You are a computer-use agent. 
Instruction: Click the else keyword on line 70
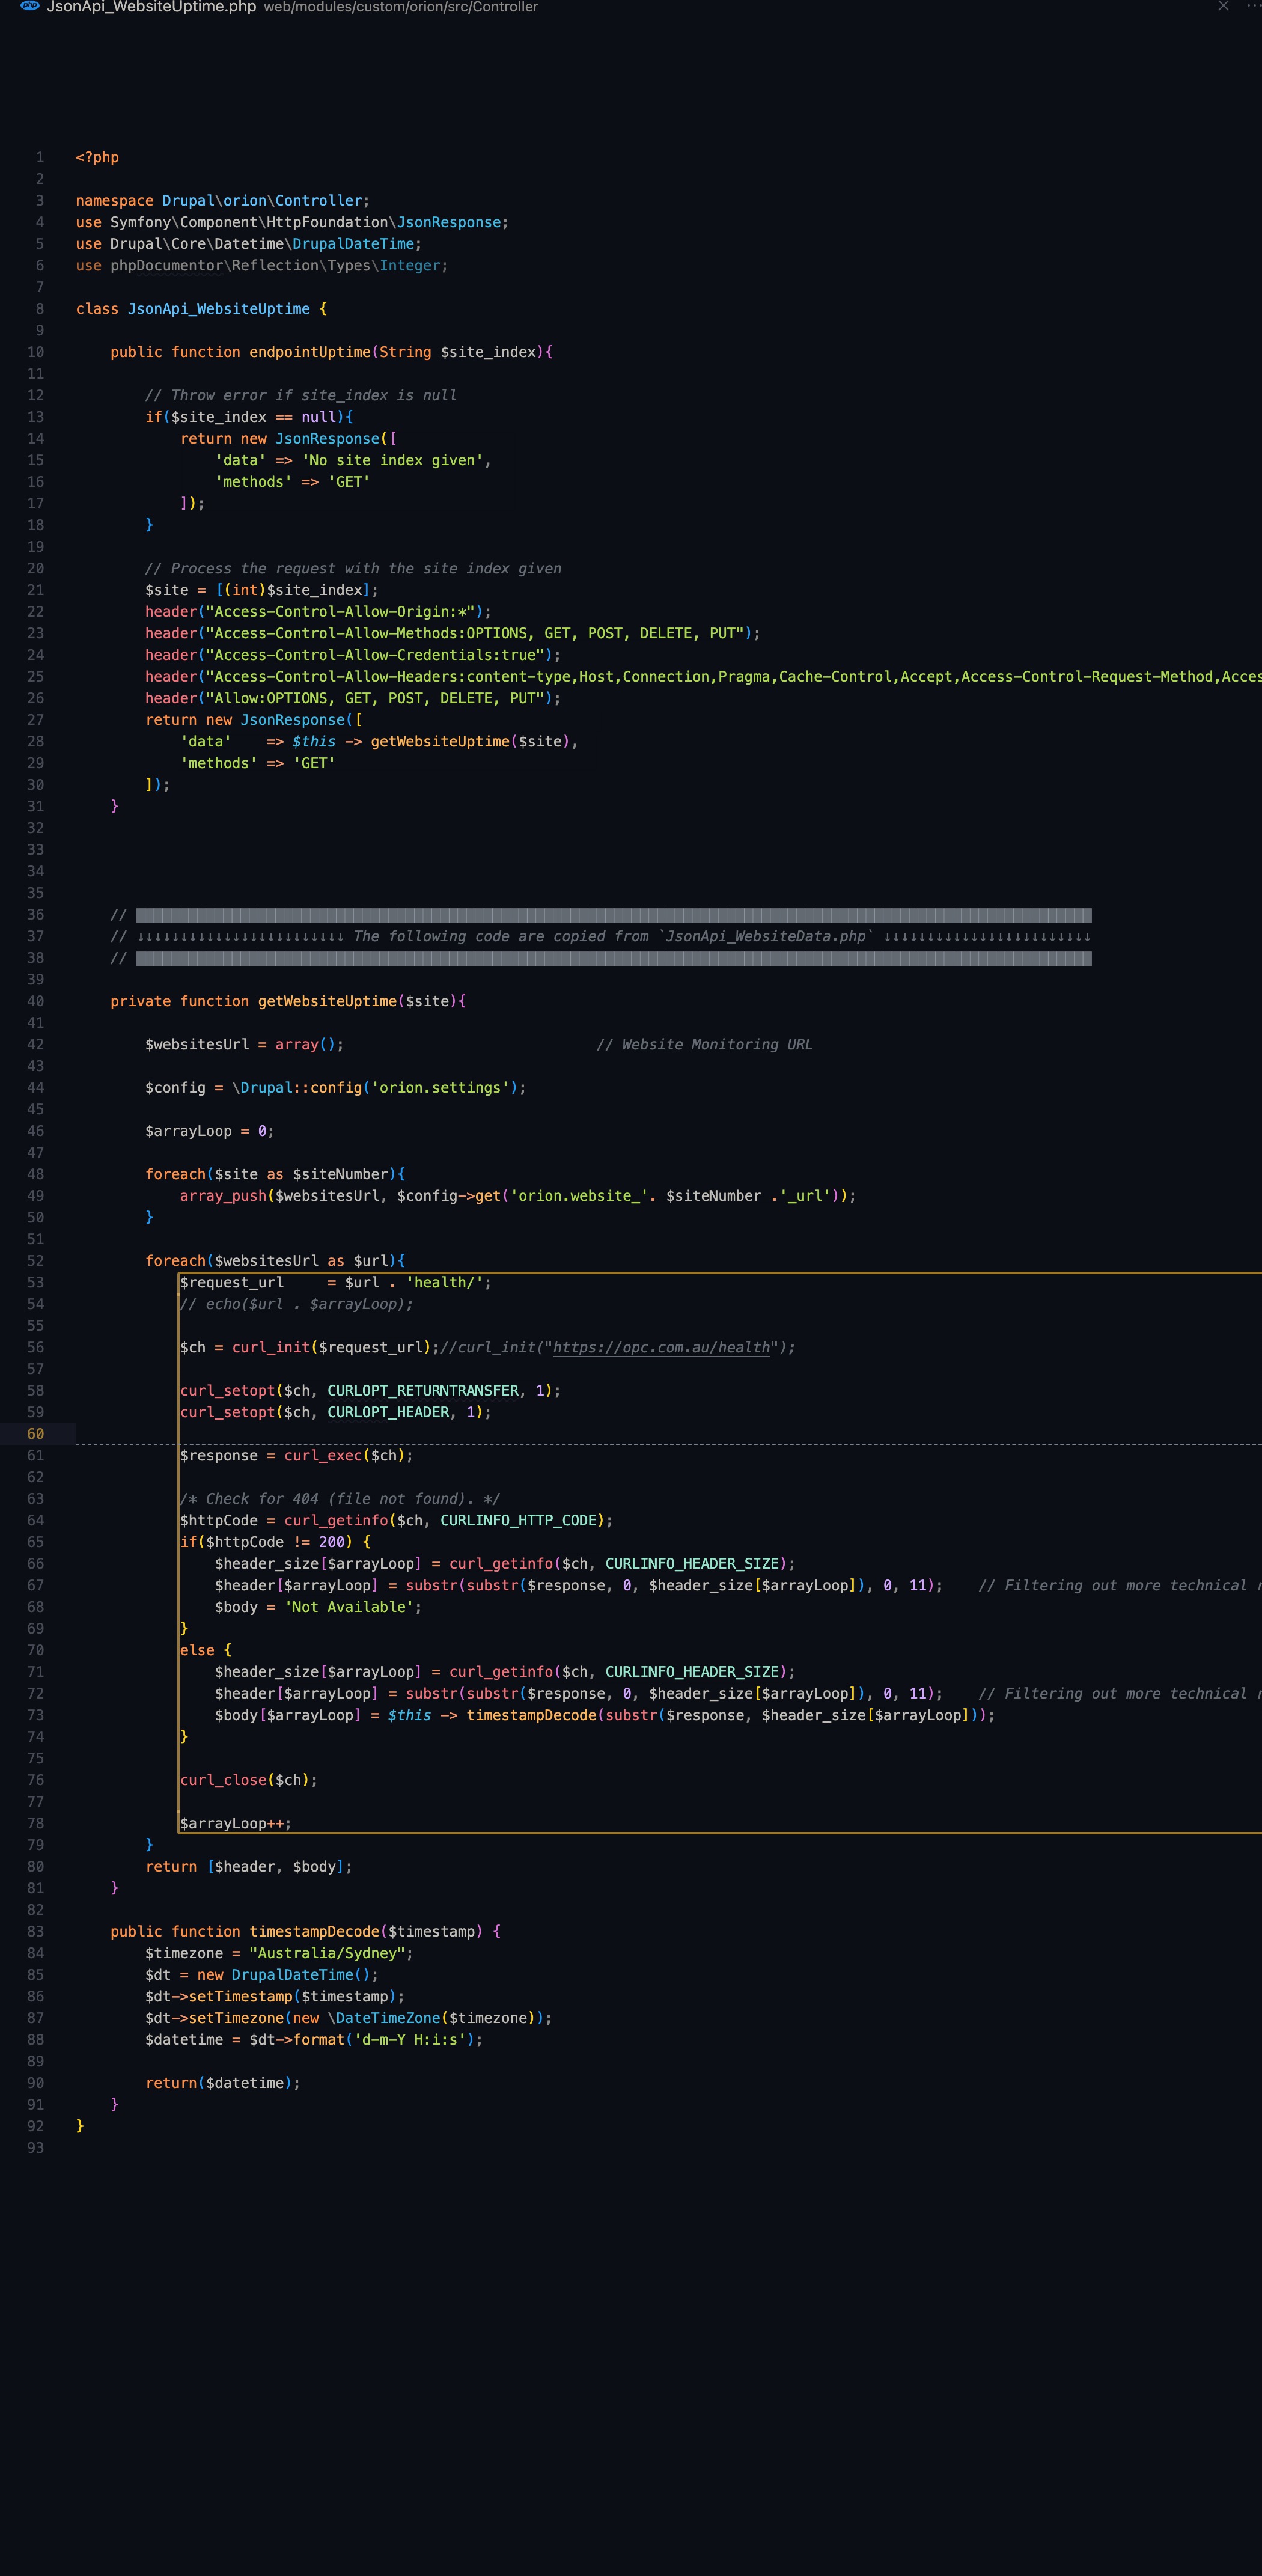tap(197, 1650)
